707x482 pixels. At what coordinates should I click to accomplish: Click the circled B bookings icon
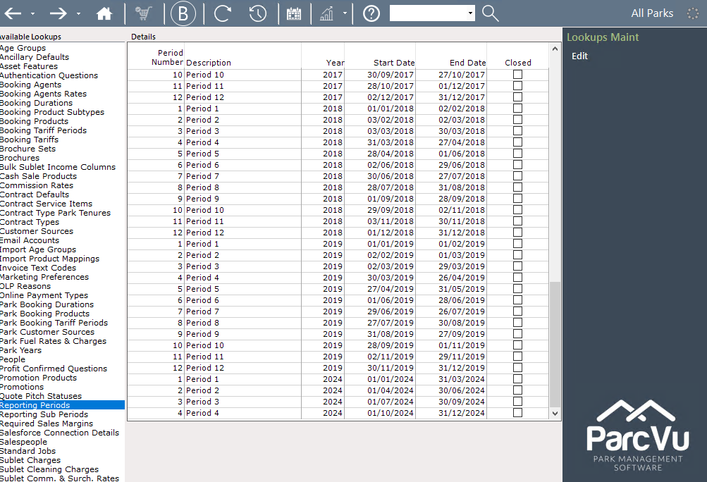pos(183,13)
